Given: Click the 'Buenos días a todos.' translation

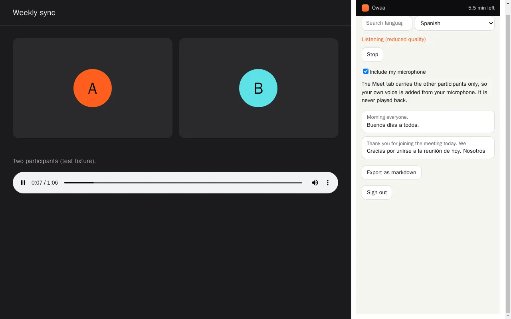Looking at the screenshot, I should click(393, 125).
